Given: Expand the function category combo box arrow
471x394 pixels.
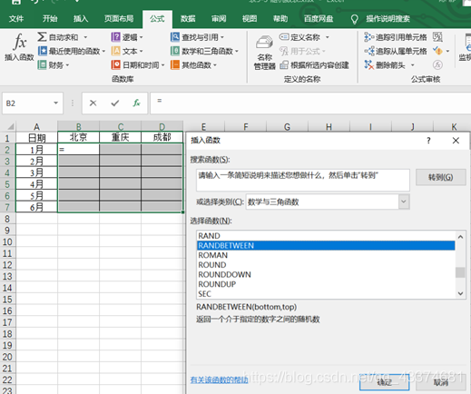Looking at the screenshot, I should [x=404, y=202].
